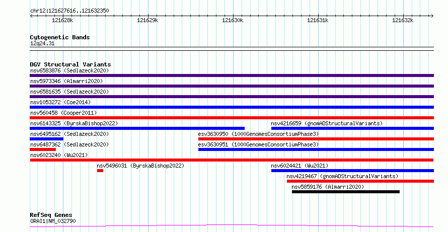448x232 pixels.
Task: Open the nsv5973346 (Almarri2020) label
Action: click(x=66, y=81)
